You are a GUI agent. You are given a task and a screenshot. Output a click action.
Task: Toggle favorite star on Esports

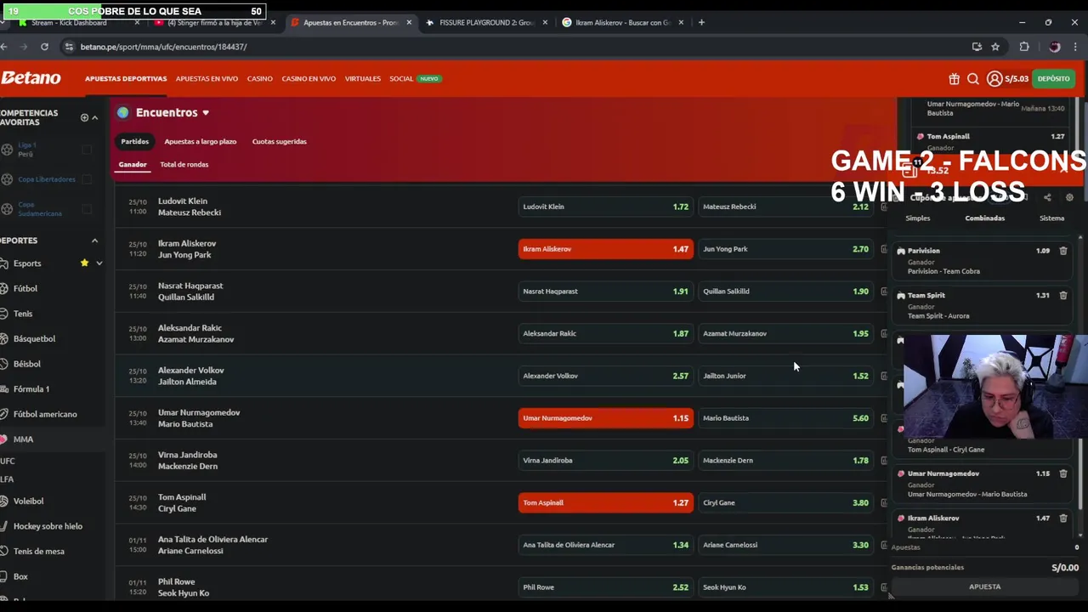click(84, 263)
